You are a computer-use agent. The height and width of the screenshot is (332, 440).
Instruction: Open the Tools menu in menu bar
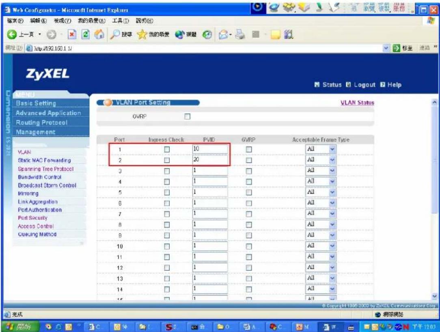coord(121,21)
